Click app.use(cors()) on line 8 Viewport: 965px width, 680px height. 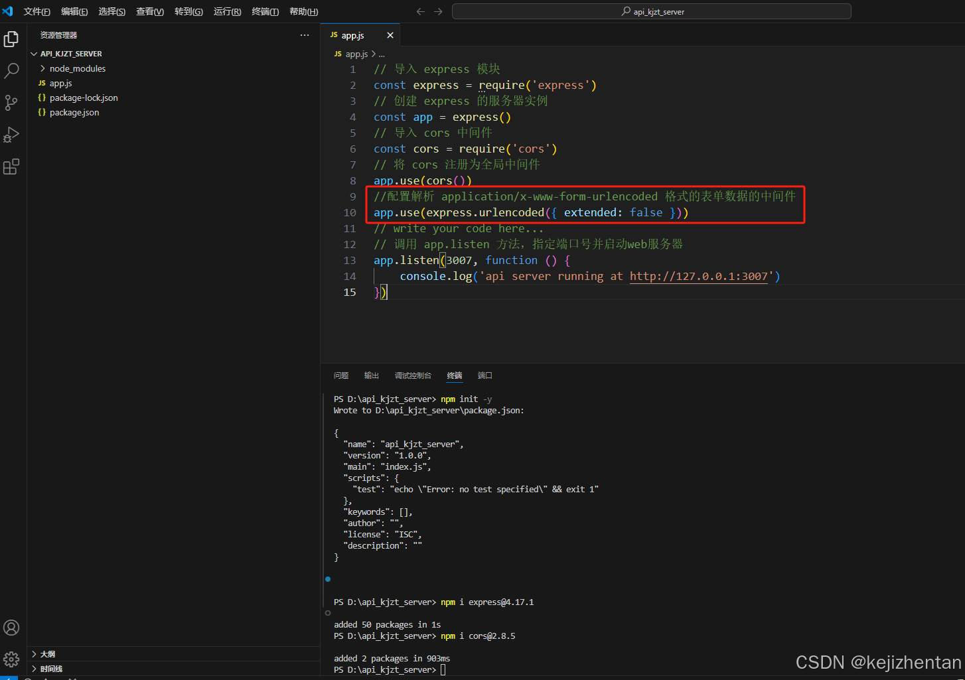(x=423, y=180)
